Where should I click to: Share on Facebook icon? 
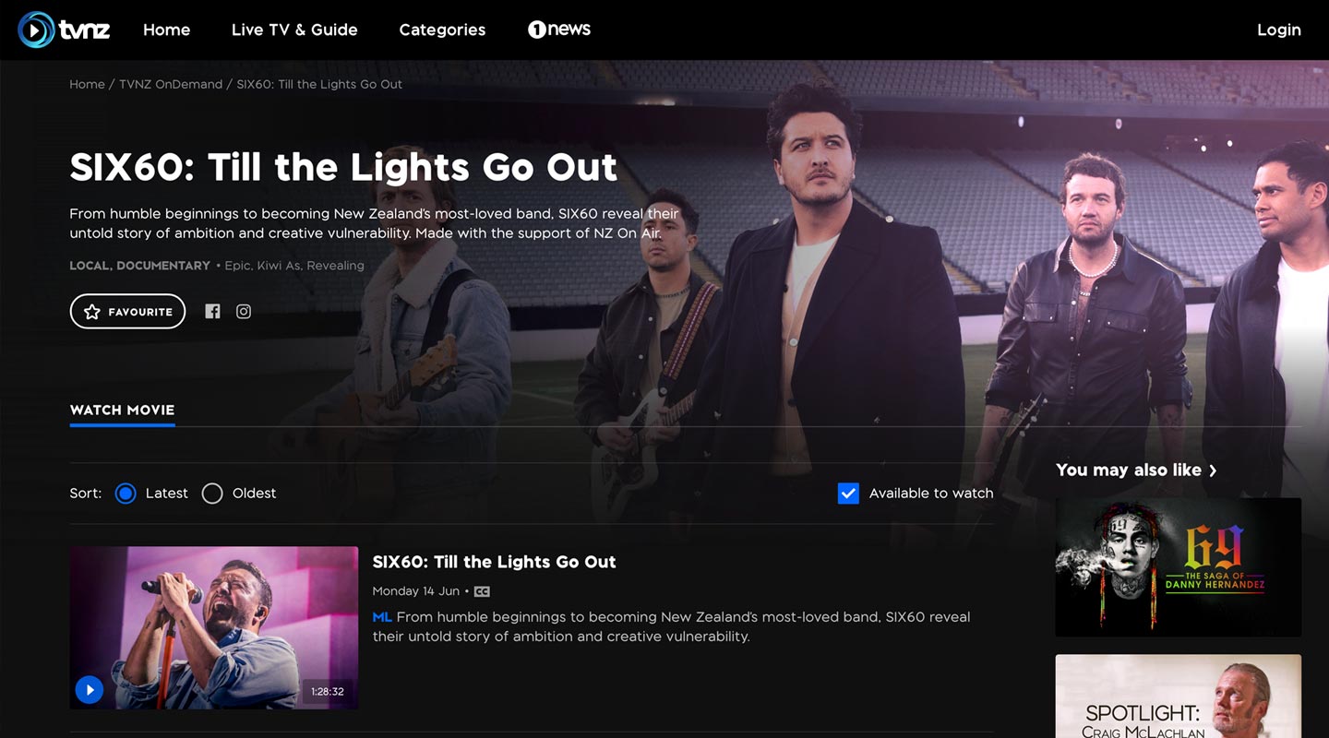point(212,312)
